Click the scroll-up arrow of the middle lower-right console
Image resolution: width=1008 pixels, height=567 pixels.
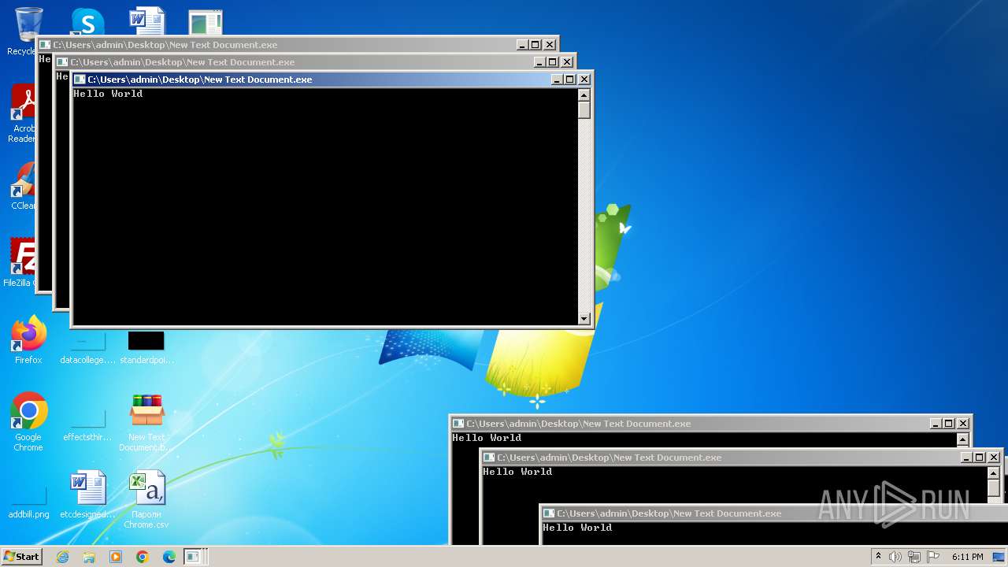click(994, 473)
